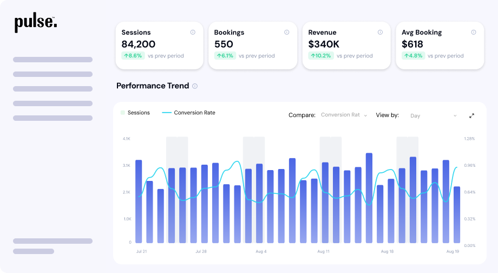Toggle Conversion Rate line in legend
Screen dimensions: 498x273
click(188, 113)
